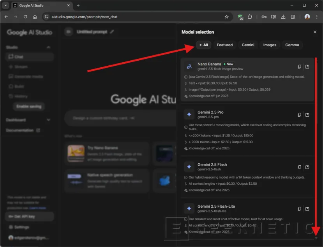This screenshot has width=323, height=247.
Task: Open Chat in the sidebar
Action: pyautogui.click(x=29, y=57)
